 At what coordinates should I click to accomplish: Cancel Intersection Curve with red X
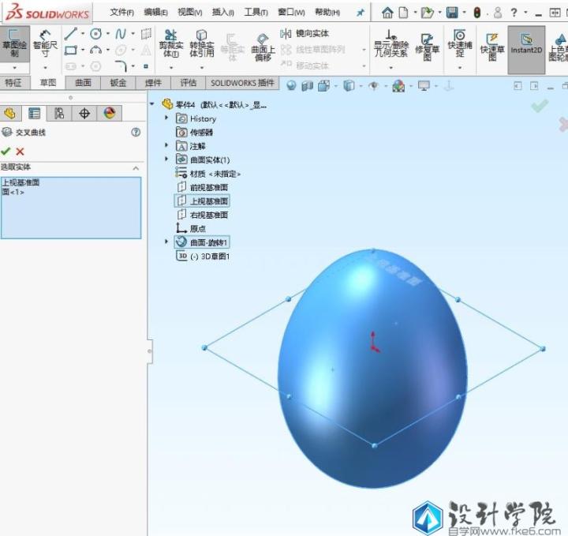pyautogui.click(x=20, y=152)
